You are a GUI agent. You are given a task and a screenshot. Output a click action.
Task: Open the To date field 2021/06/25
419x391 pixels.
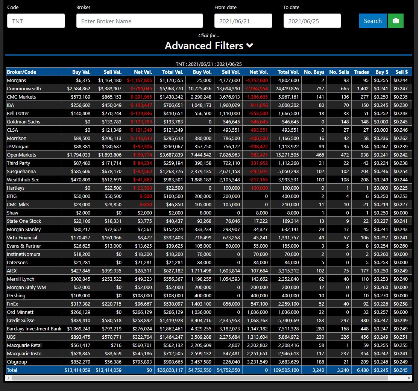point(312,21)
